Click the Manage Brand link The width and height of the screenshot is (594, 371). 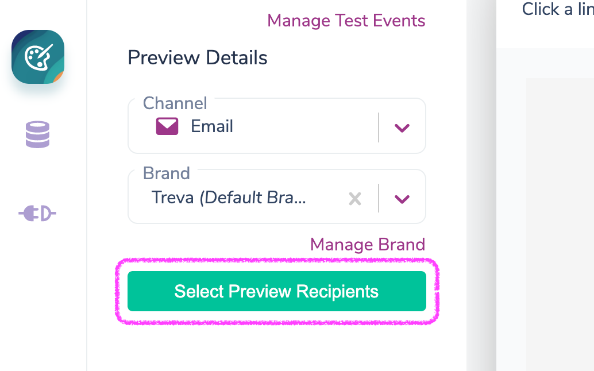pos(367,244)
